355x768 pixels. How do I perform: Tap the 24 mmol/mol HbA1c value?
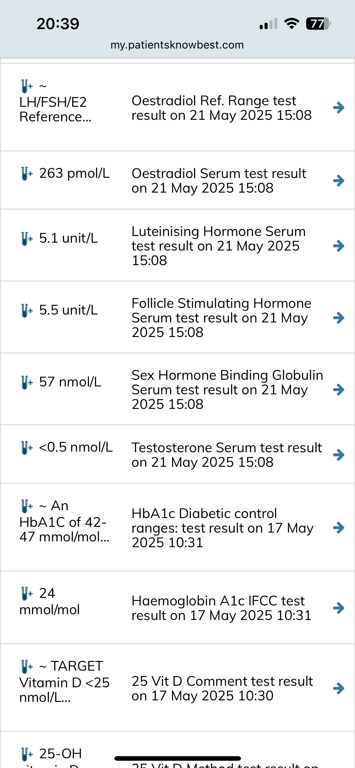(x=49, y=601)
